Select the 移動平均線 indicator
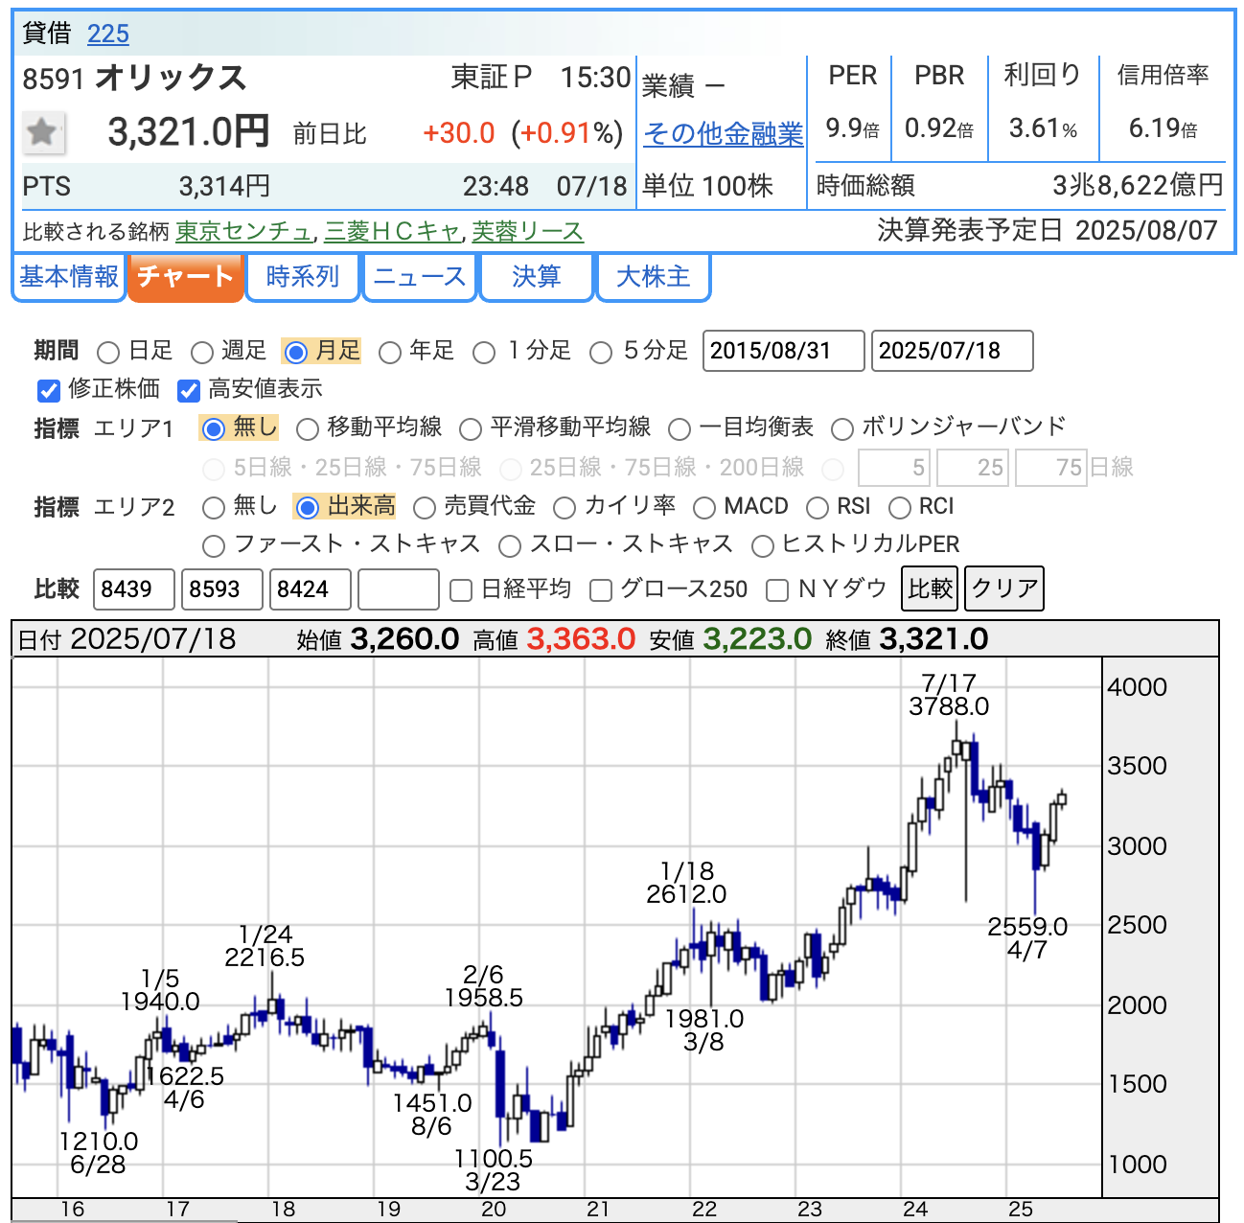The height and width of the screenshot is (1223, 1244). pyautogui.click(x=307, y=428)
